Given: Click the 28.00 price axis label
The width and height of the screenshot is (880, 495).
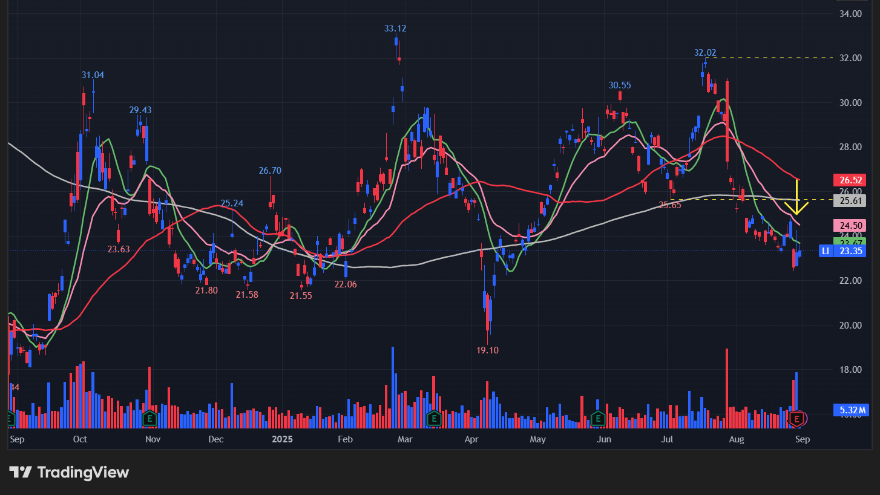Looking at the screenshot, I should point(851,147).
